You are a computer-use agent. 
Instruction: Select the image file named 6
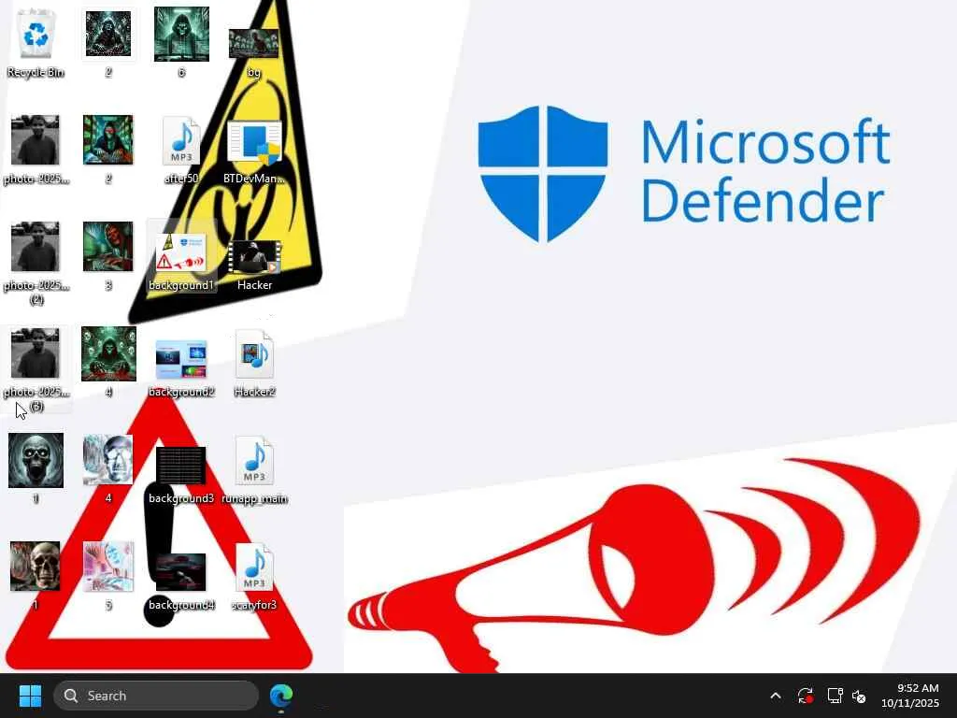pos(181,41)
